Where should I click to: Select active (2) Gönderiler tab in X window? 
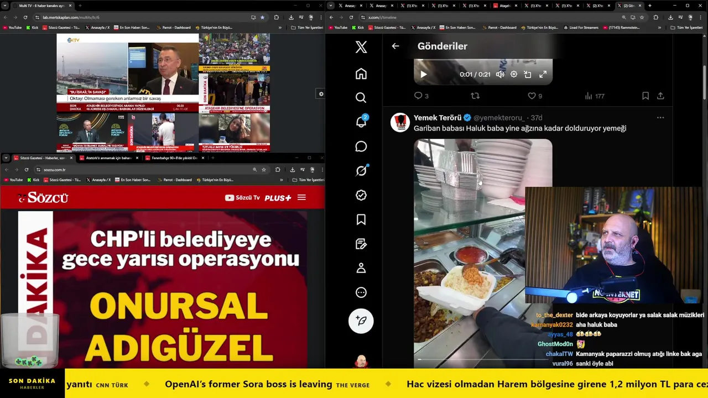point(628,6)
